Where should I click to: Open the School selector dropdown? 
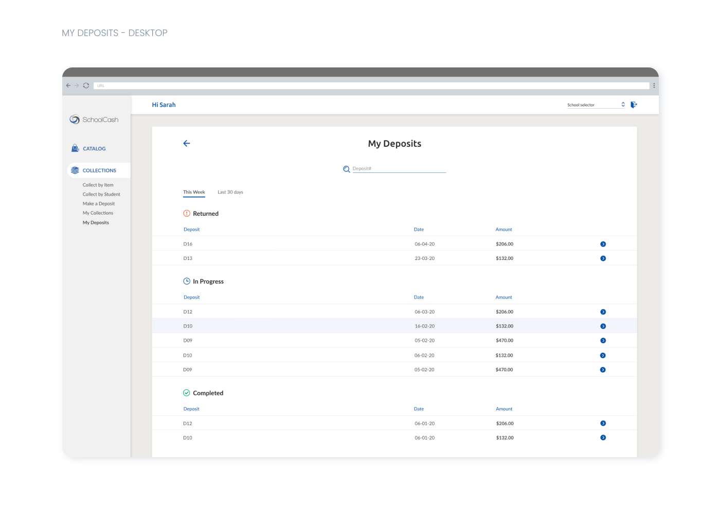point(596,105)
